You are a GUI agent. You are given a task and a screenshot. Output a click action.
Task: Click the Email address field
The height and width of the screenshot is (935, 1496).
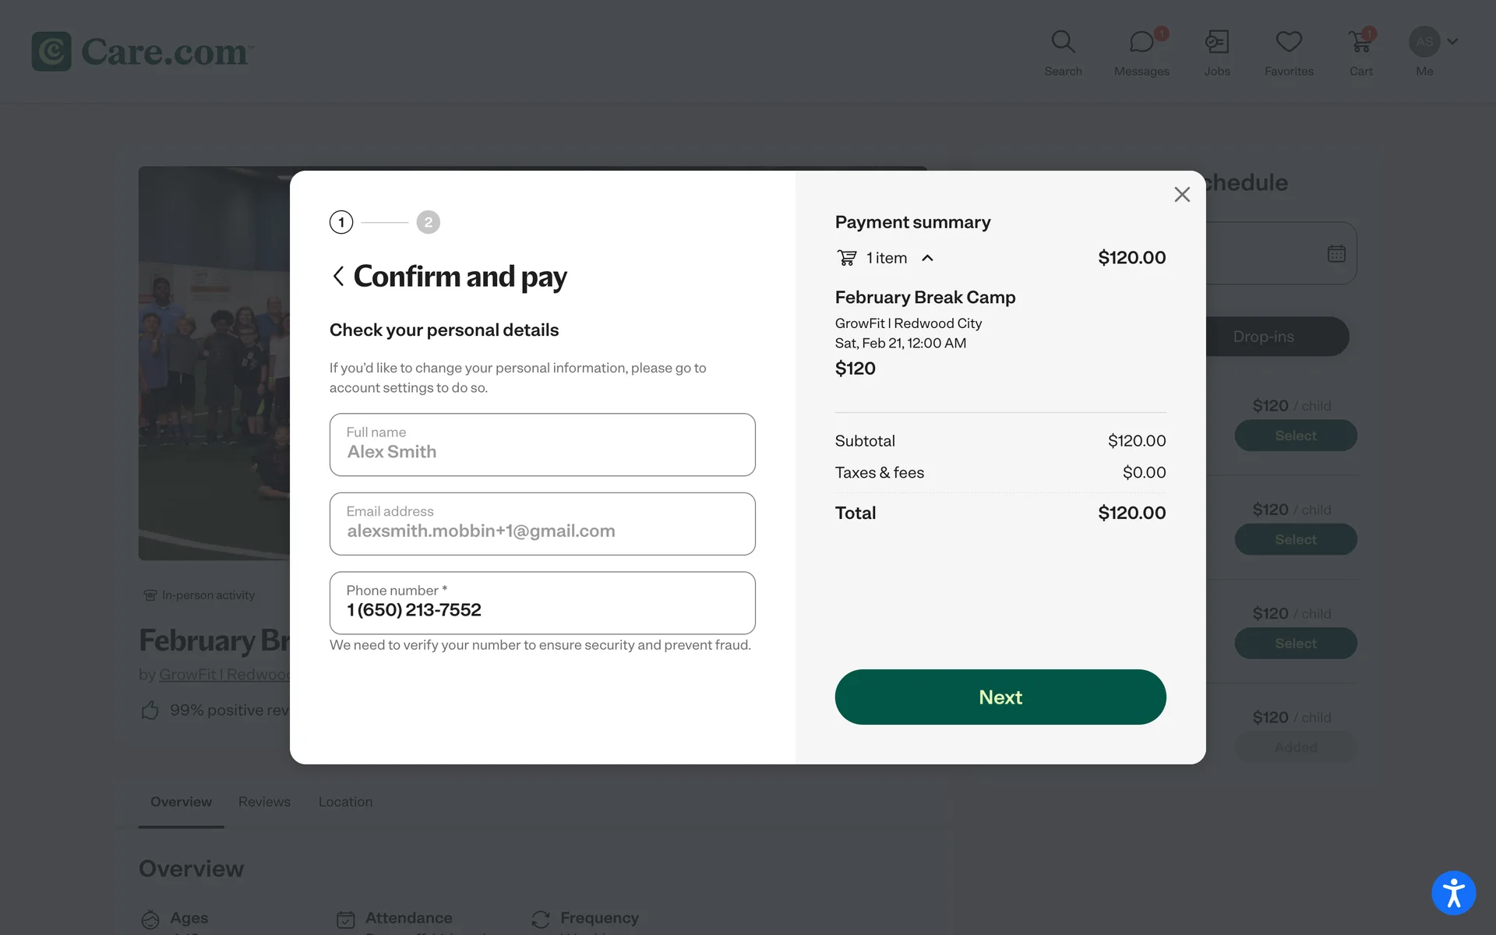(x=542, y=524)
